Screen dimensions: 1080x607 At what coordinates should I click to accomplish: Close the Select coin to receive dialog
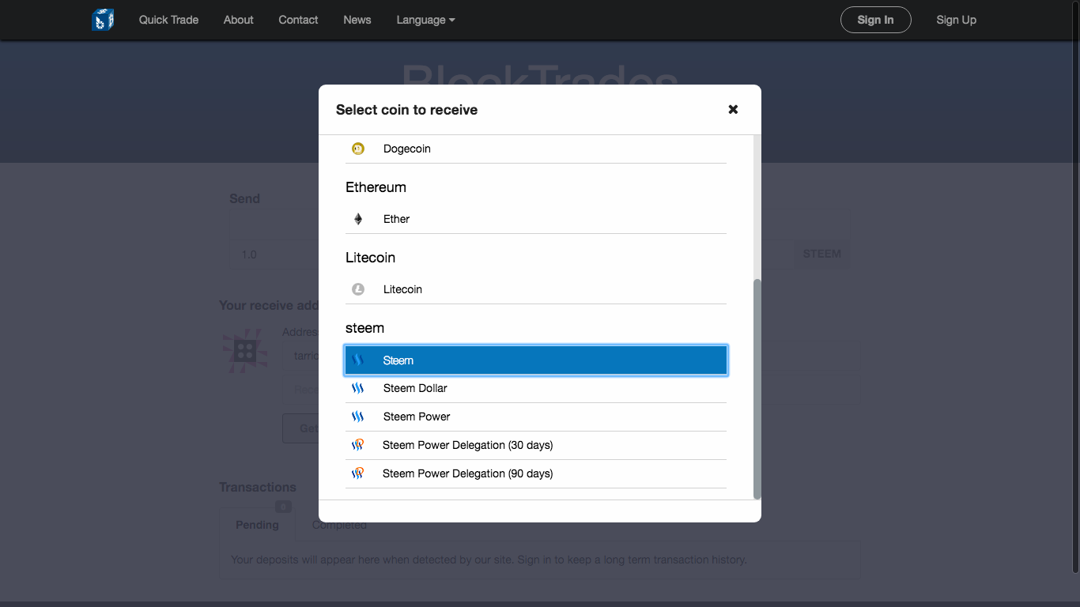pyautogui.click(x=733, y=109)
